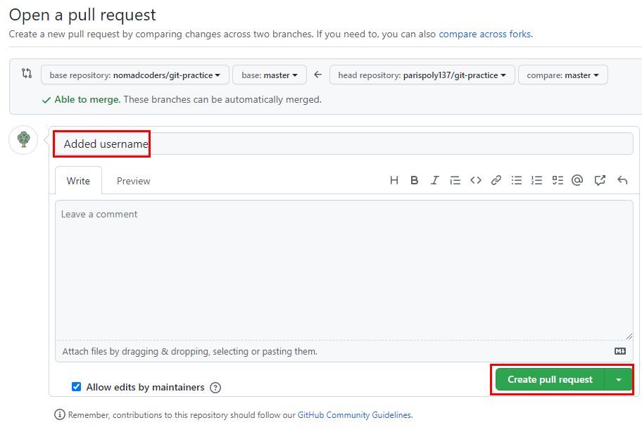Insert numbered list icon
642x432 pixels.
[536, 180]
